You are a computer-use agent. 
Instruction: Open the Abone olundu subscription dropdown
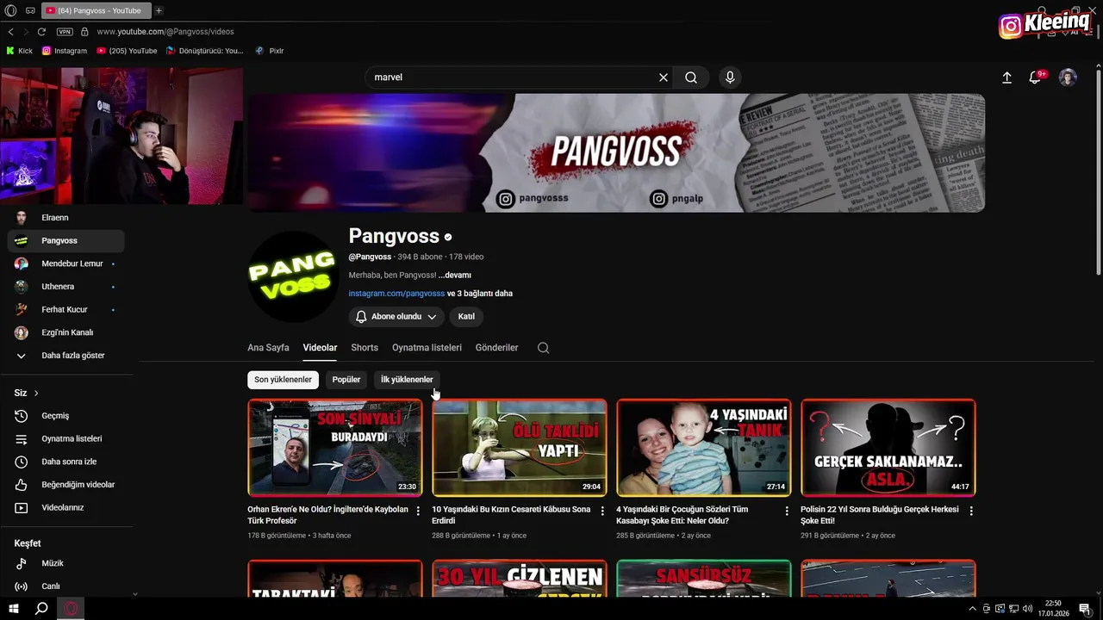(396, 317)
